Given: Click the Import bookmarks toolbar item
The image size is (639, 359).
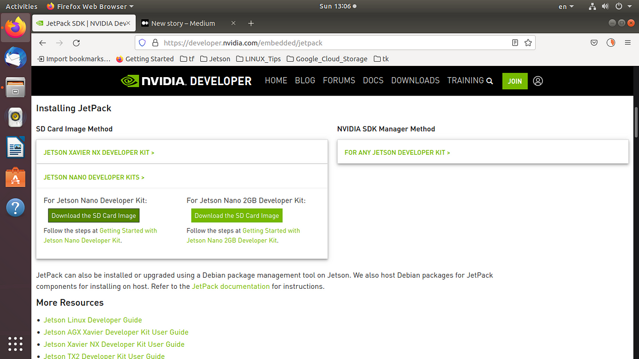Looking at the screenshot, I should coord(74,59).
